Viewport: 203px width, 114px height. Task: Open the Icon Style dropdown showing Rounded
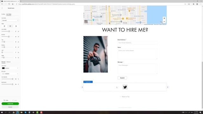click(10, 20)
